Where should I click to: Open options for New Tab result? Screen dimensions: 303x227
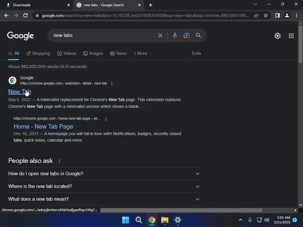pyautogui.click(x=112, y=83)
